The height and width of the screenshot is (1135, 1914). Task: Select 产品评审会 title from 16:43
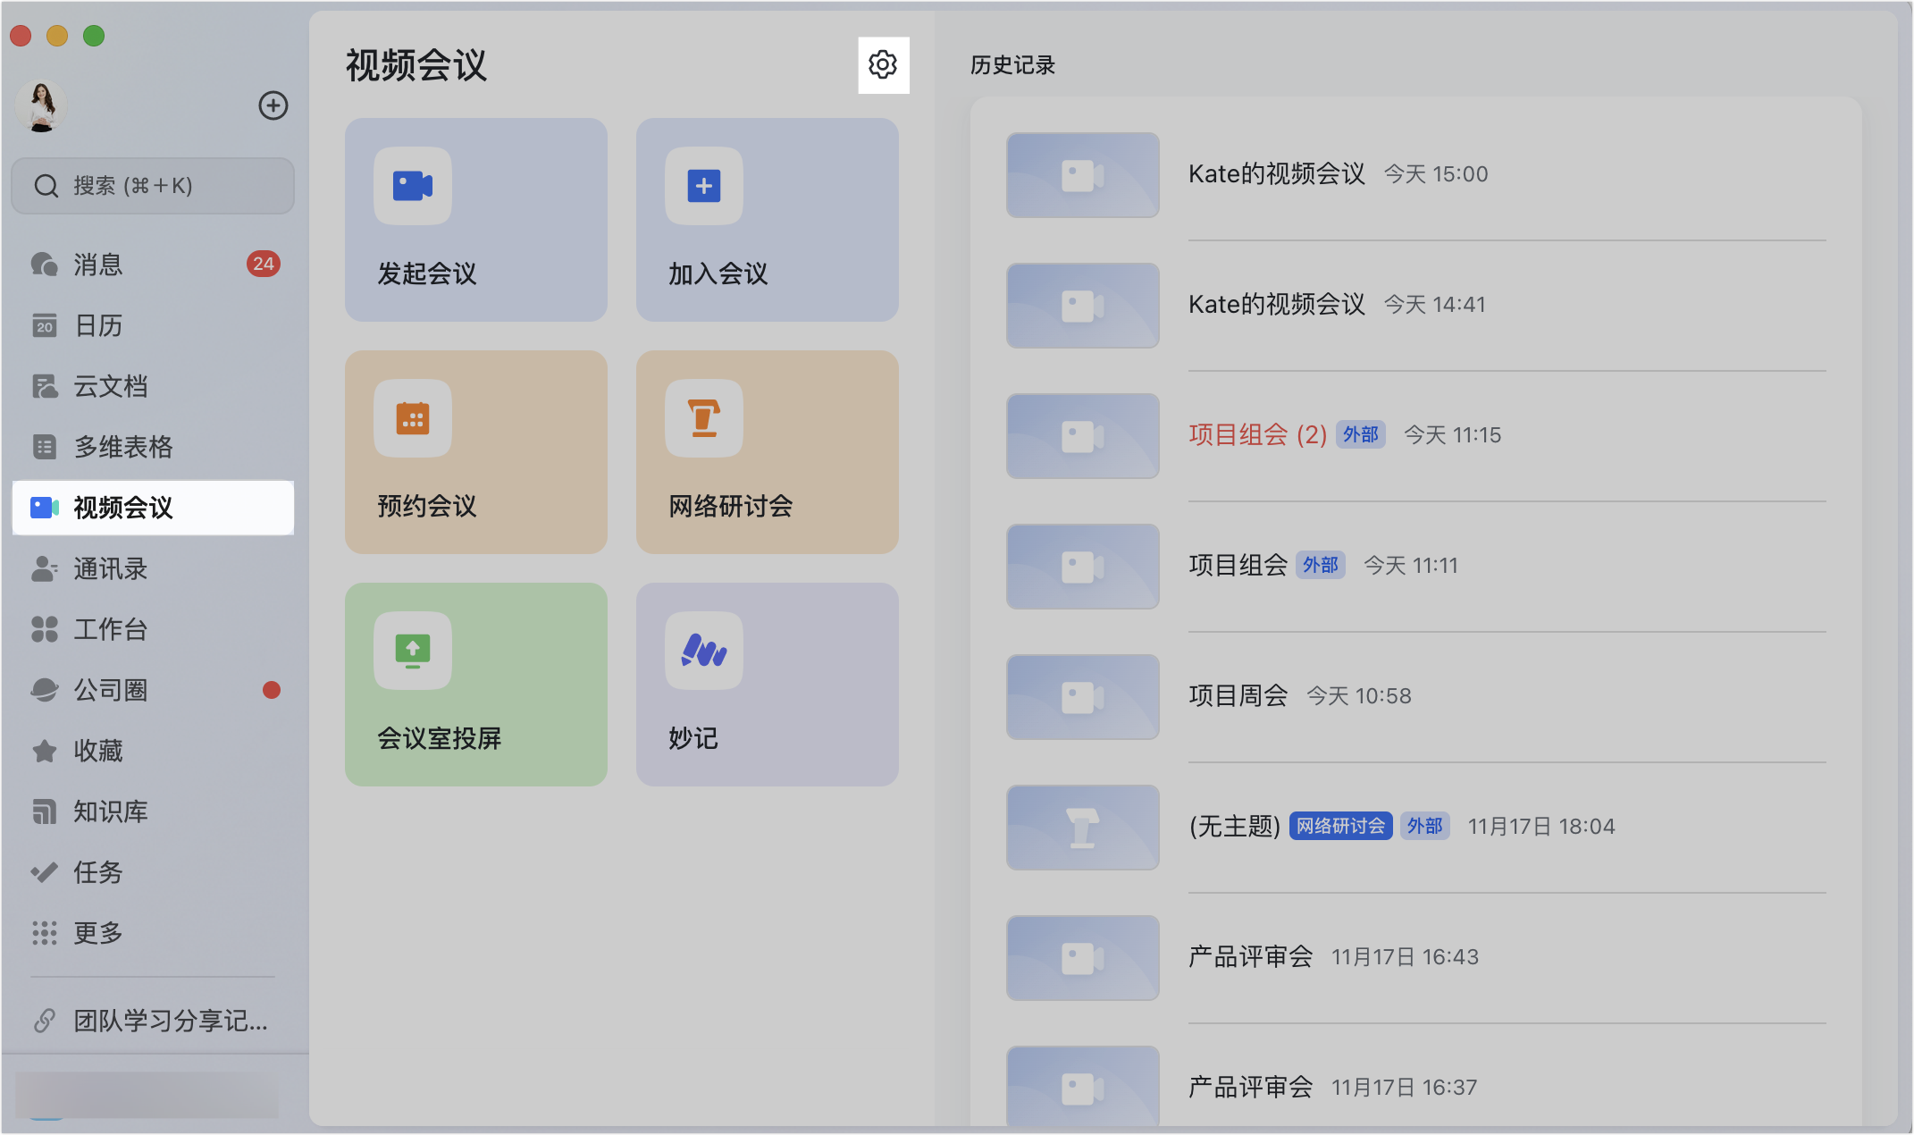tap(1251, 956)
